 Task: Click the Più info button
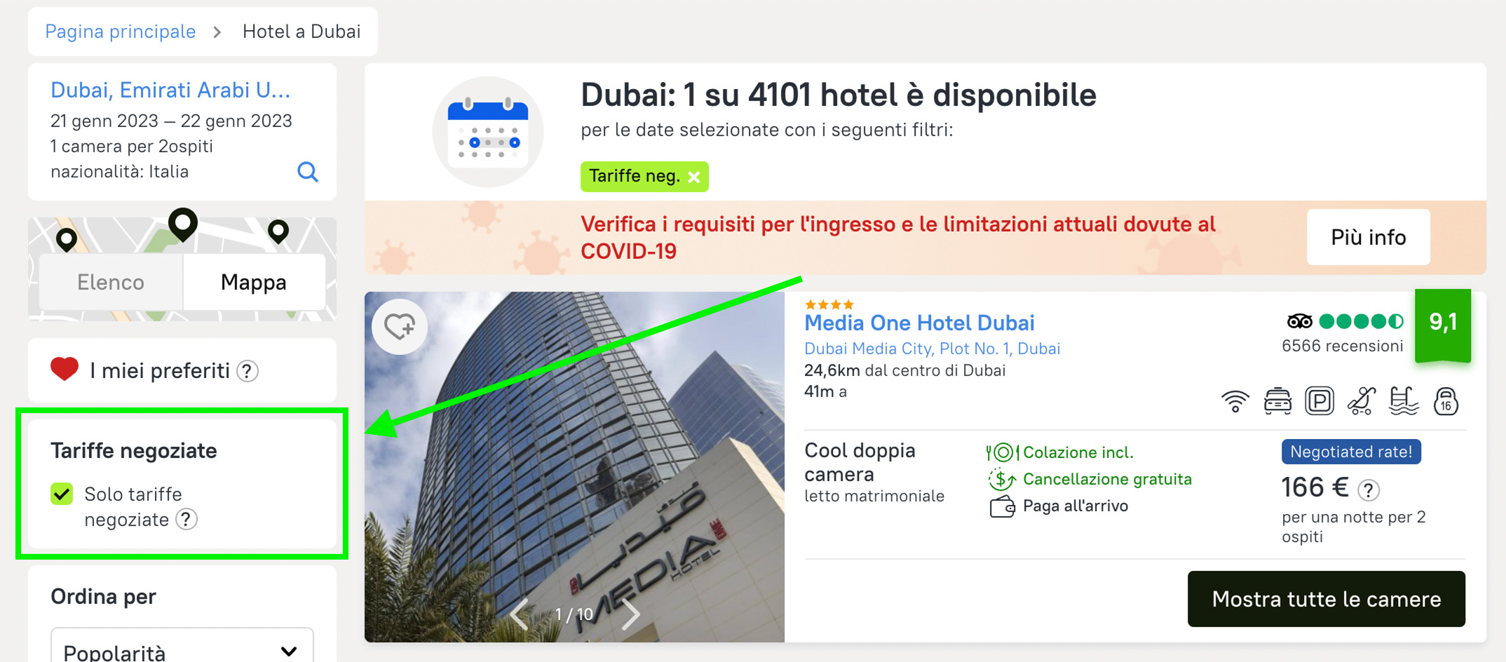pyautogui.click(x=1369, y=237)
